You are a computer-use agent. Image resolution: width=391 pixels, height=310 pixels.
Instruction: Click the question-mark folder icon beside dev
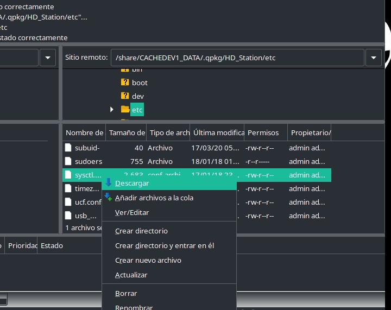(125, 96)
